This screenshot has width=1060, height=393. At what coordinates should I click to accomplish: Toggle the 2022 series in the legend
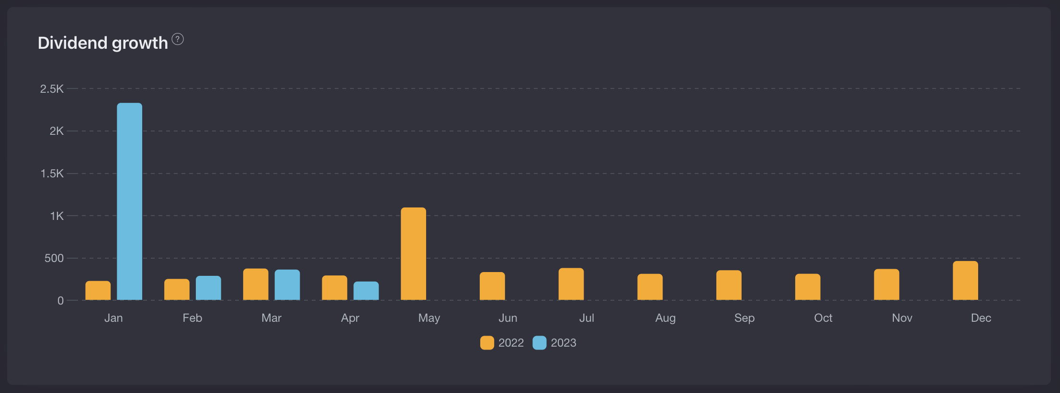click(x=502, y=343)
